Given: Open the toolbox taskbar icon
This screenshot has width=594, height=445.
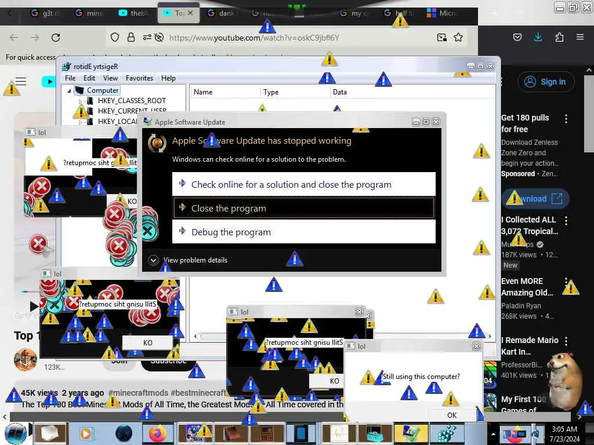Looking at the screenshot, I should [x=374, y=433].
